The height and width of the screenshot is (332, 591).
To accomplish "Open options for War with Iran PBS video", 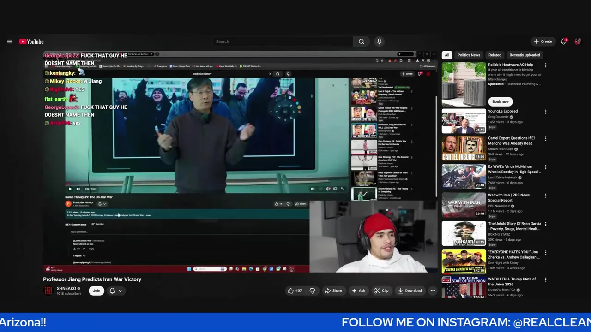I will (546, 196).
